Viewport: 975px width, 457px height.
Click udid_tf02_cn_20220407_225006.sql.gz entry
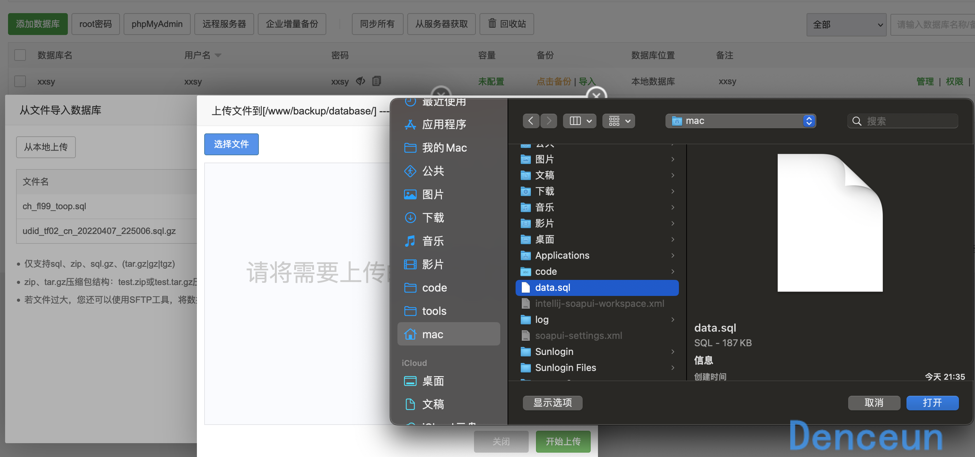coord(99,231)
